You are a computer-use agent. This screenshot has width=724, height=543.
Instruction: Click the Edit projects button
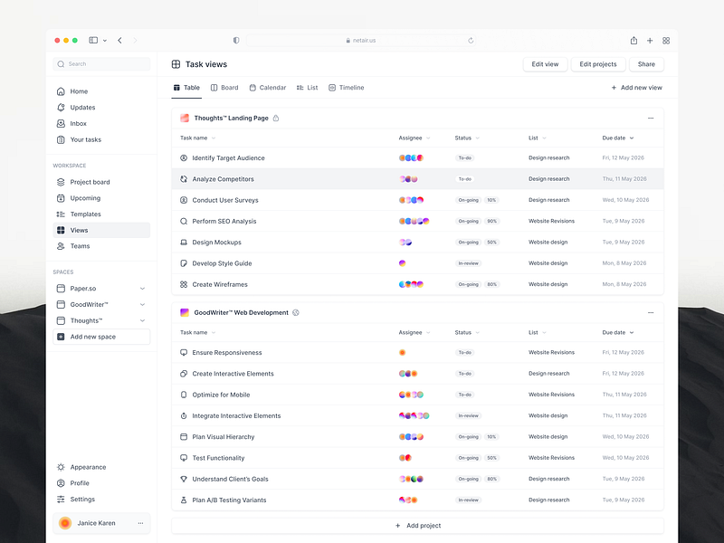(596, 64)
